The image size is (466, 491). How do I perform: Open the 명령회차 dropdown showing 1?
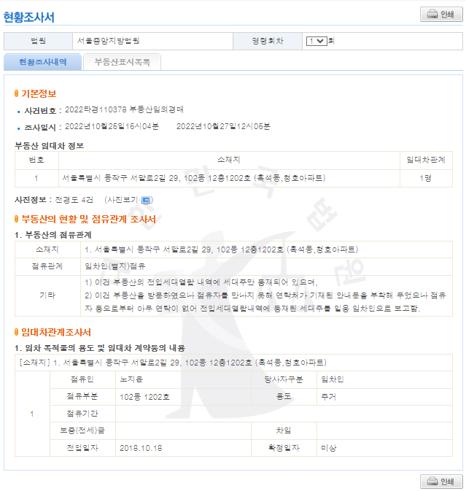tap(317, 41)
